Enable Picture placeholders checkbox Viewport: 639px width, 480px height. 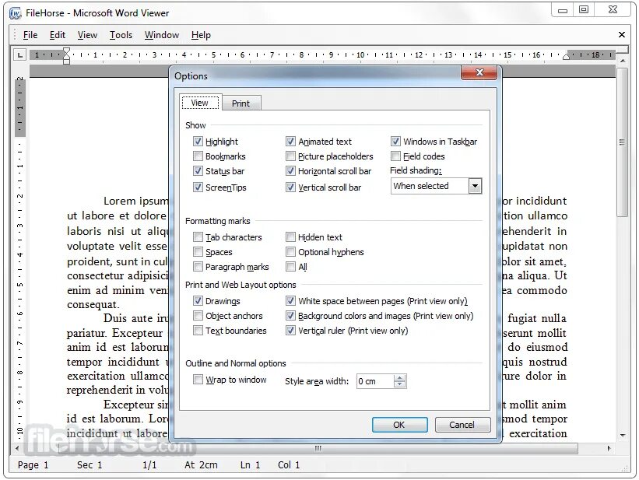coord(290,156)
